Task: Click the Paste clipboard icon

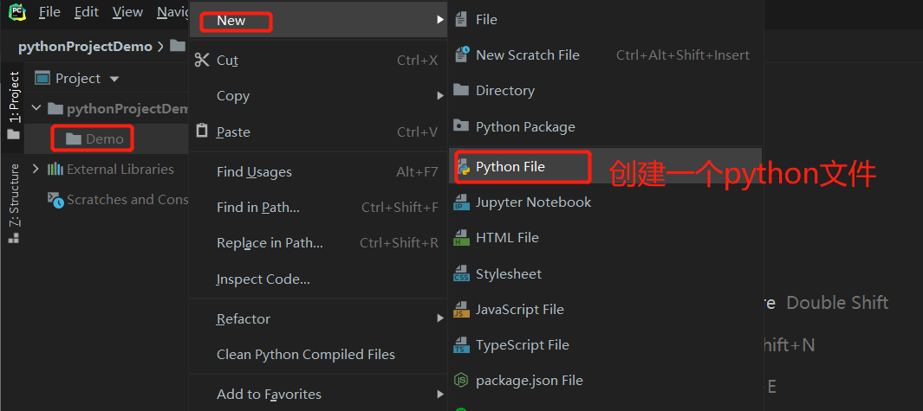Action: pos(202,131)
